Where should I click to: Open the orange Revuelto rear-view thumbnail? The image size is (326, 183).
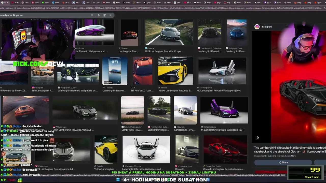click(x=25, y=110)
